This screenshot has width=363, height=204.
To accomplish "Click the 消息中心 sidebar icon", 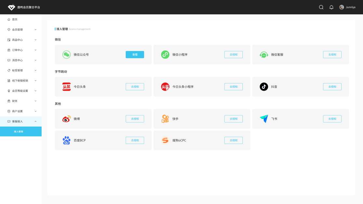I will pyautogui.click(x=9, y=60).
